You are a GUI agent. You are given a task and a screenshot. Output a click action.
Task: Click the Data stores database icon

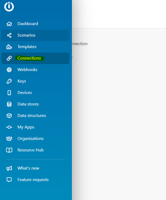(9, 104)
